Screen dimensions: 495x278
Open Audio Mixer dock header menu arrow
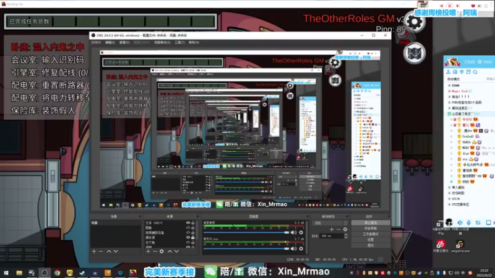(307, 217)
